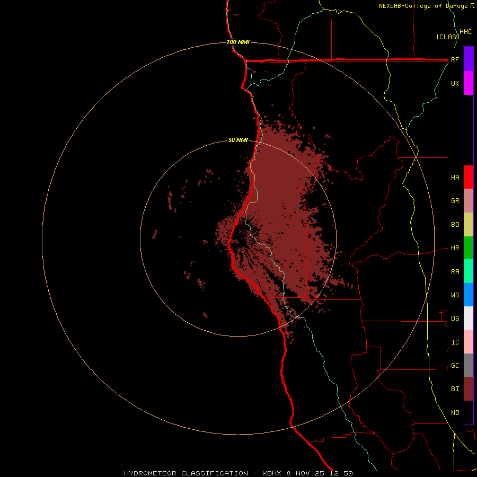Click the WS blue legend swatch
The image size is (477, 477).
468,295
